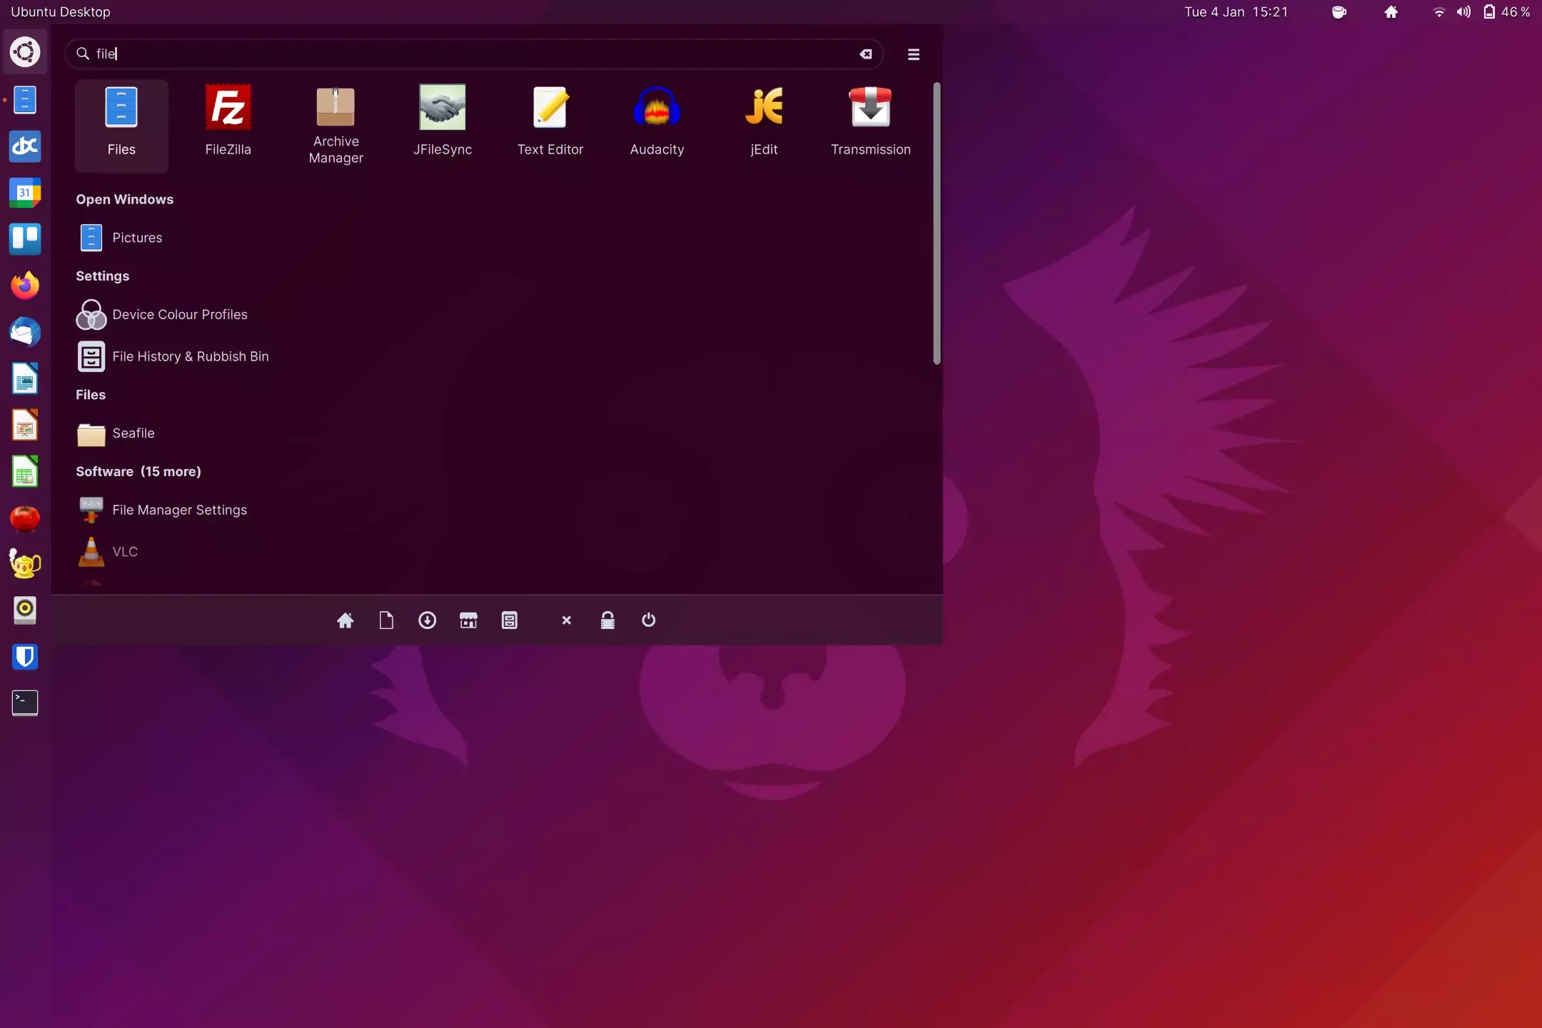
Task: Clear the search field text
Action: (x=866, y=54)
